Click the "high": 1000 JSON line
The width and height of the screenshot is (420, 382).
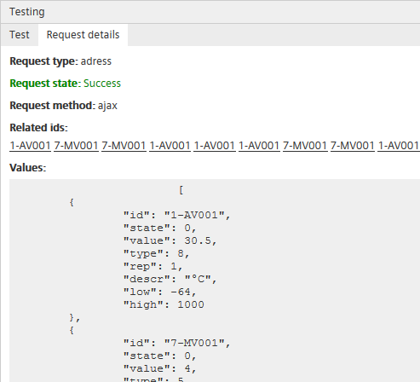coord(164,304)
